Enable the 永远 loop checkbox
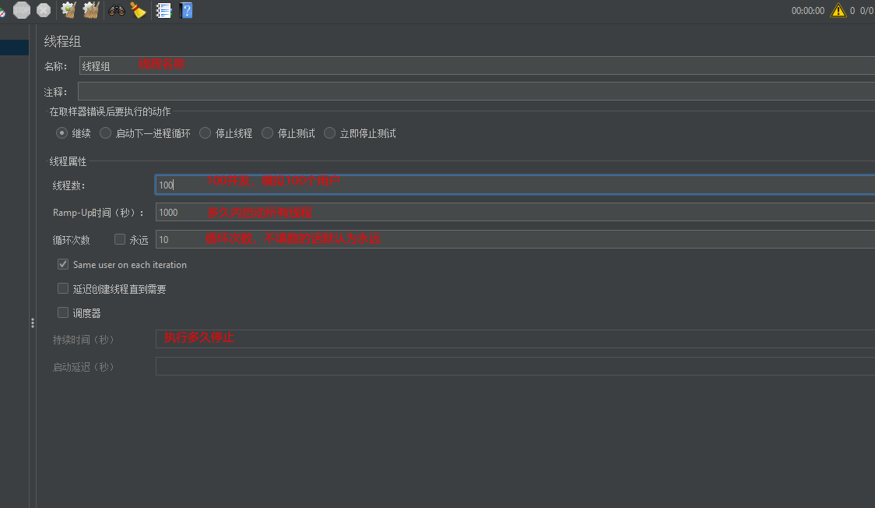The width and height of the screenshot is (875, 508). tap(119, 239)
